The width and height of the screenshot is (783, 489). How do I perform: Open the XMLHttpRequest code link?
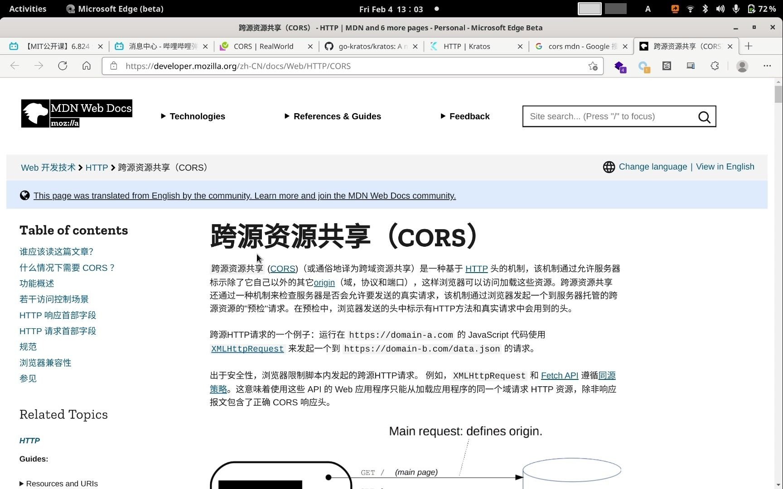point(247,349)
